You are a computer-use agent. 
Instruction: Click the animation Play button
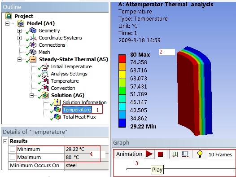point(149,154)
